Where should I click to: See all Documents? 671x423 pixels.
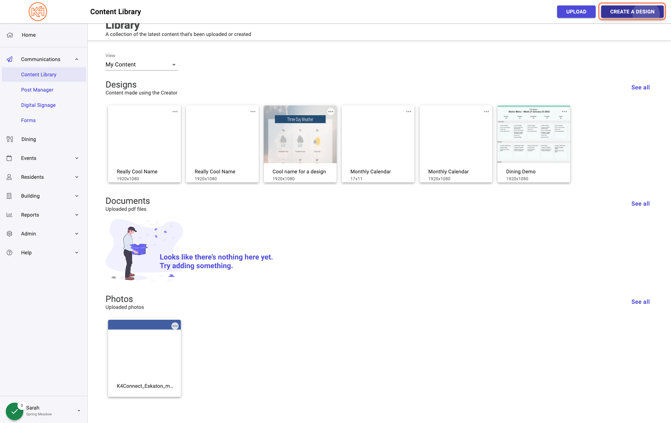(x=640, y=204)
